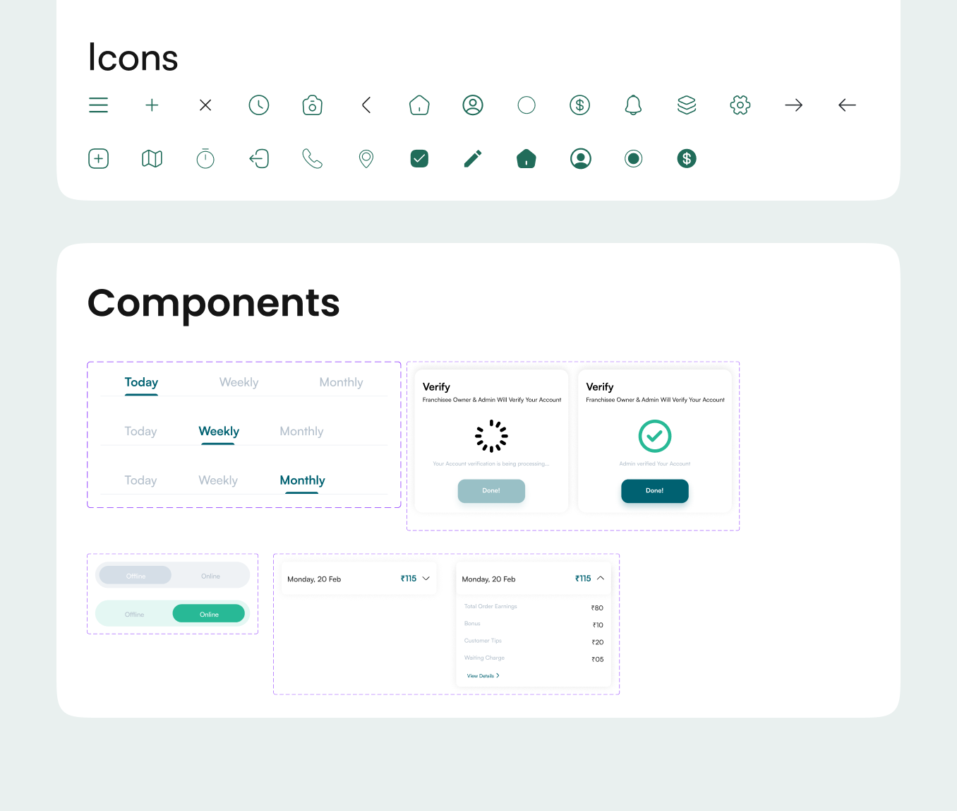The width and height of the screenshot is (957, 811).
Task: Click the green verified checkmark circle
Action: 654,436
